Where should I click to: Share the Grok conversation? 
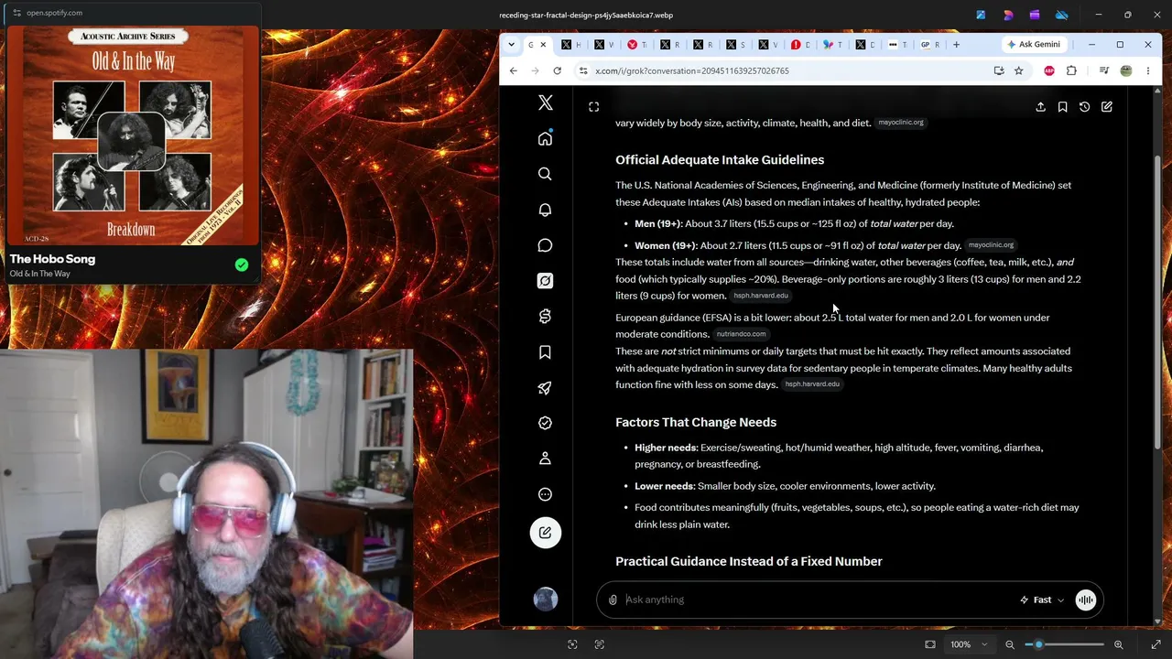click(1040, 107)
